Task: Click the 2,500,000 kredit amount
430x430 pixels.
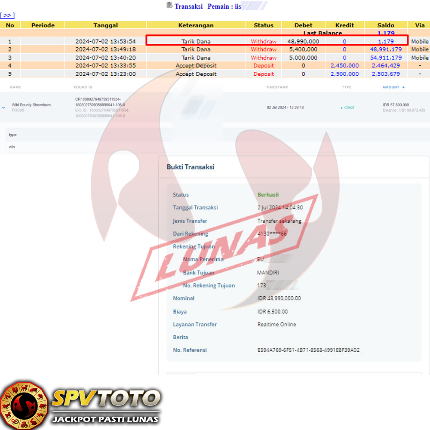Action: coord(344,74)
